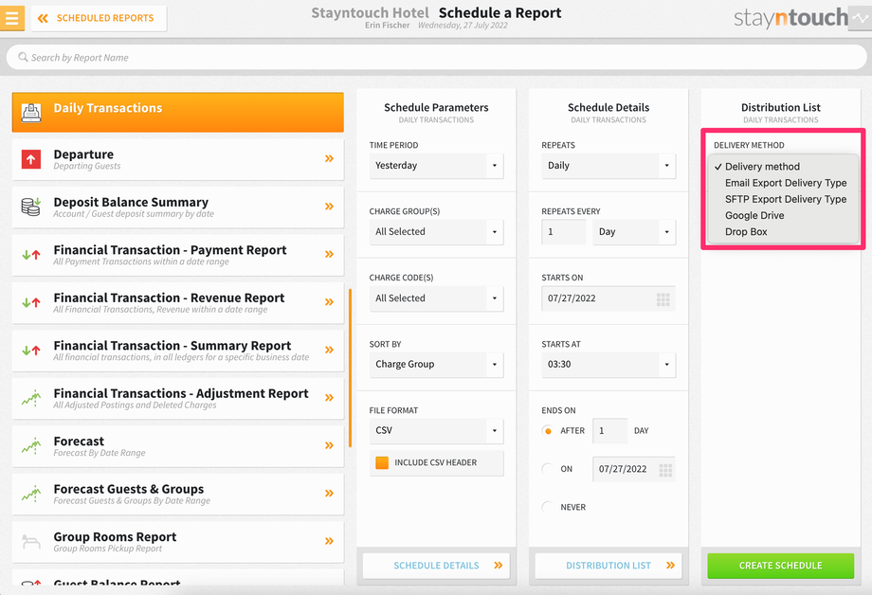Open the File Format dropdown
Viewport: 872px width, 595px height.
click(437, 430)
